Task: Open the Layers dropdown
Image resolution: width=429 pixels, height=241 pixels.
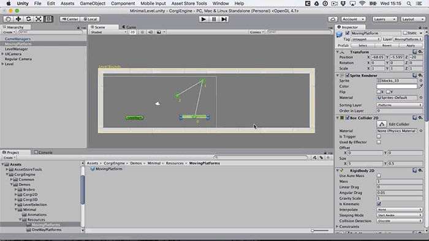Action: (384, 19)
